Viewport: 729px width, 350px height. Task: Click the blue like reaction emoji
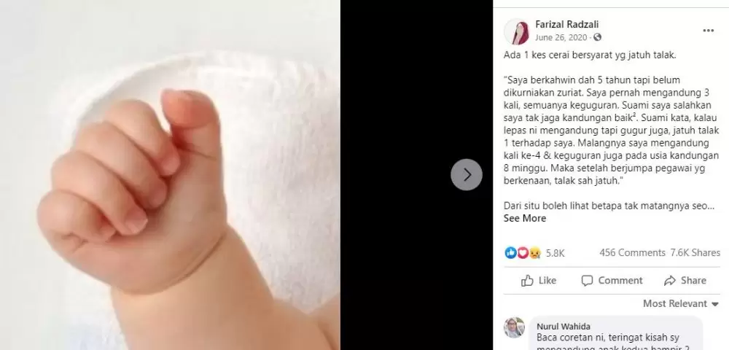(510, 252)
